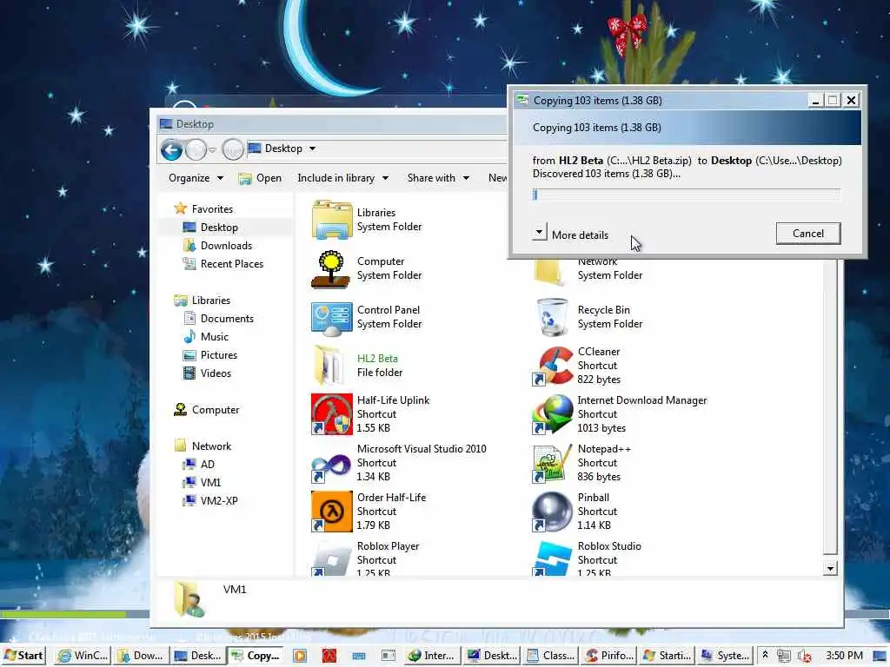Open the Desktop address bar dropdown arrow
The image size is (890, 667).
pyautogui.click(x=312, y=149)
